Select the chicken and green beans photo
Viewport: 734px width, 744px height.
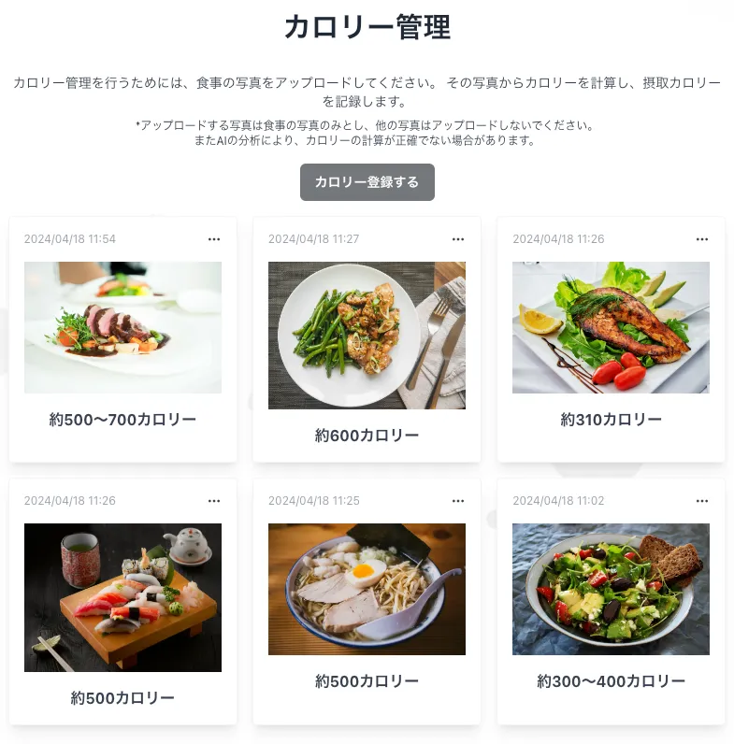(367, 336)
